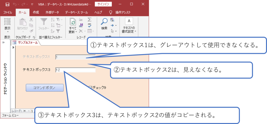Image resolution: width=267 pixels, height=124 pixels.
Task: Open the ヘルプ ribbon tab
Action: [98, 12]
